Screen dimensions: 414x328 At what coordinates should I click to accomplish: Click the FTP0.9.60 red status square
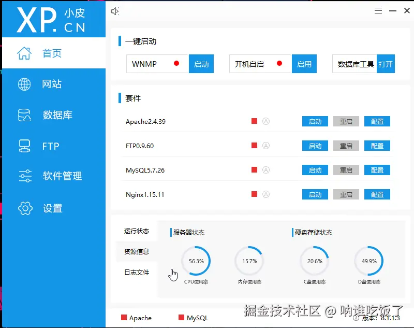click(x=254, y=146)
